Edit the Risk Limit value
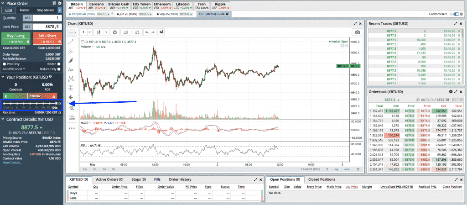The width and height of the screenshot is (467, 205). point(60,113)
